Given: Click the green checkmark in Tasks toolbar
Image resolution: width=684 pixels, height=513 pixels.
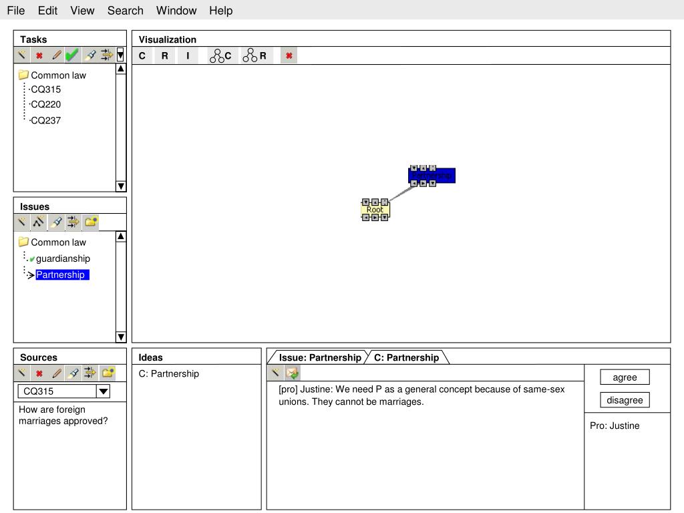Looking at the screenshot, I should (x=72, y=55).
